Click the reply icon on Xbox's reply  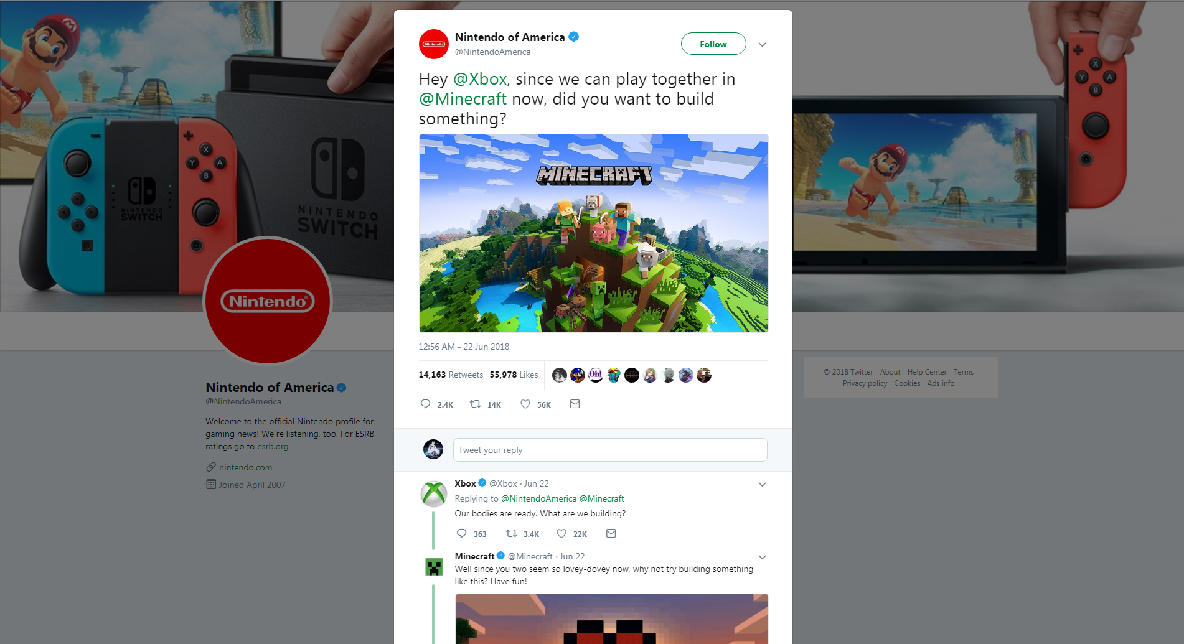click(x=462, y=533)
